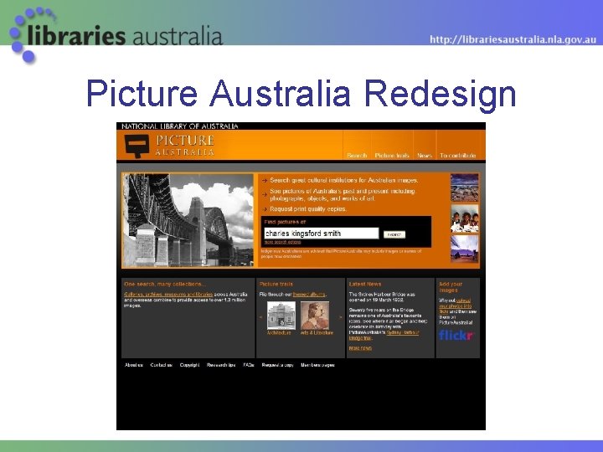
Task: Open the News tab
Action: point(425,156)
